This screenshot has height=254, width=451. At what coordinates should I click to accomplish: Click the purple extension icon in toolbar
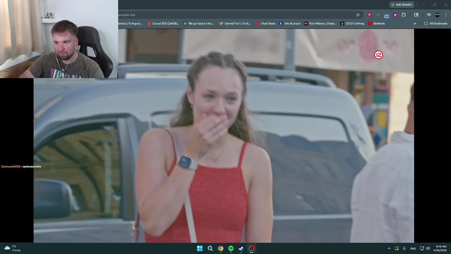coord(395,15)
